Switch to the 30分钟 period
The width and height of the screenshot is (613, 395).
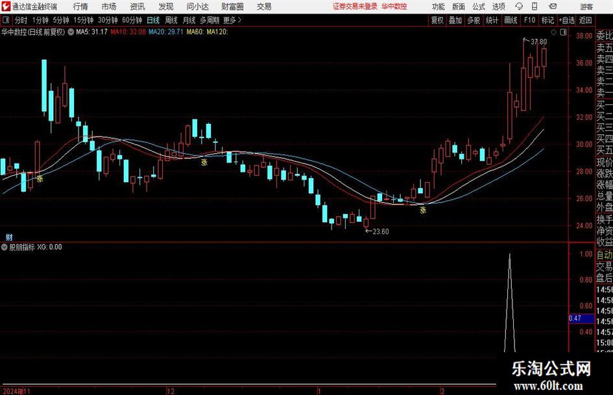click(108, 20)
